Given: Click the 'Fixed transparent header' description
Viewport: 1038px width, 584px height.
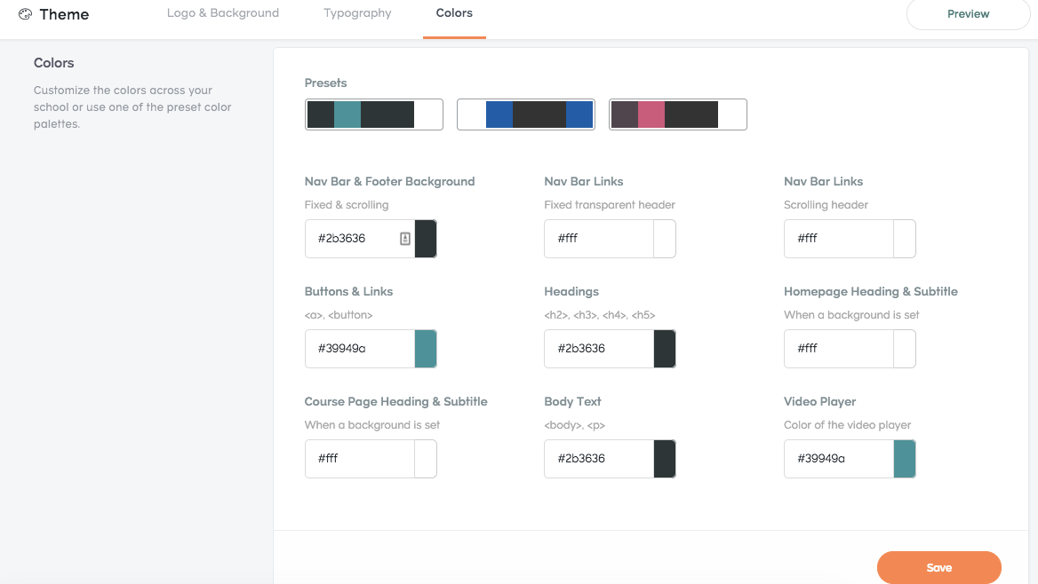Looking at the screenshot, I should 610,205.
